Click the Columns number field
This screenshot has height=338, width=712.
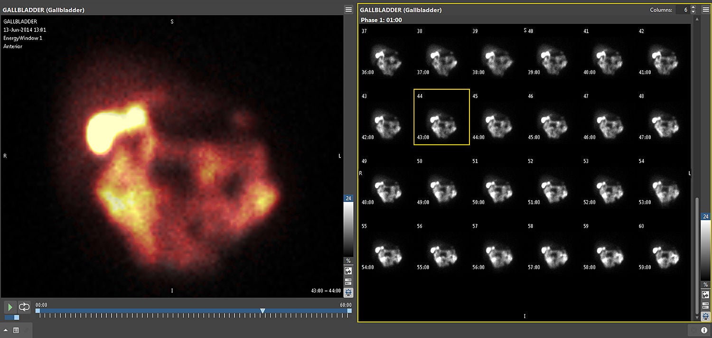(x=683, y=10)
